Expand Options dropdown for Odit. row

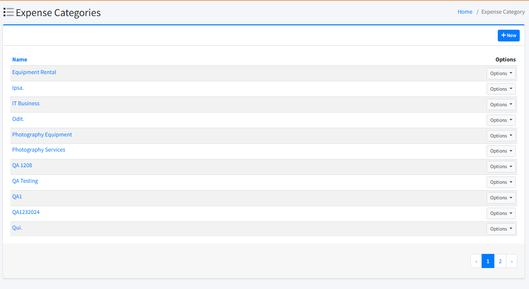tap(501, 120)
